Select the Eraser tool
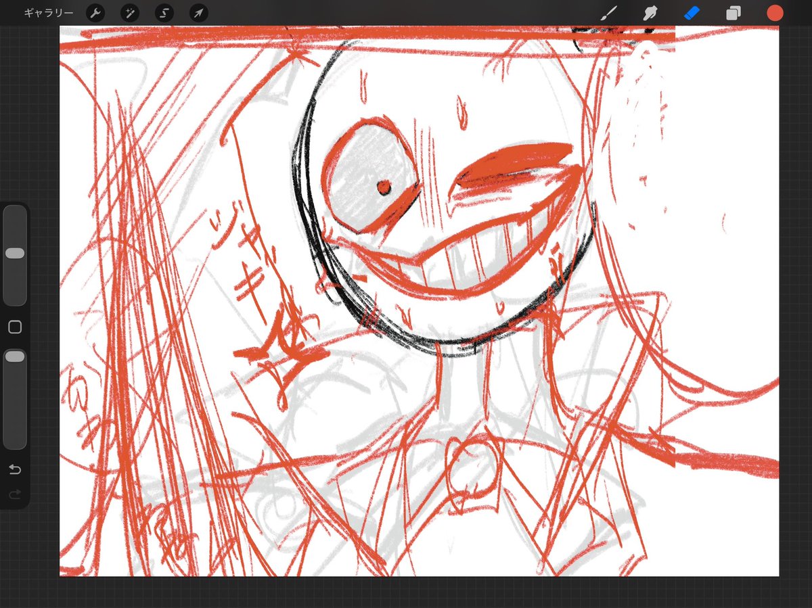This screenshot has height=608, width=812. tap(692, 13)
